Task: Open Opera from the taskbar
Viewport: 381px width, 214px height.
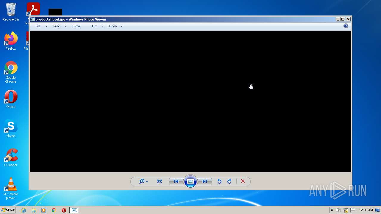Action: click(64, 210)
